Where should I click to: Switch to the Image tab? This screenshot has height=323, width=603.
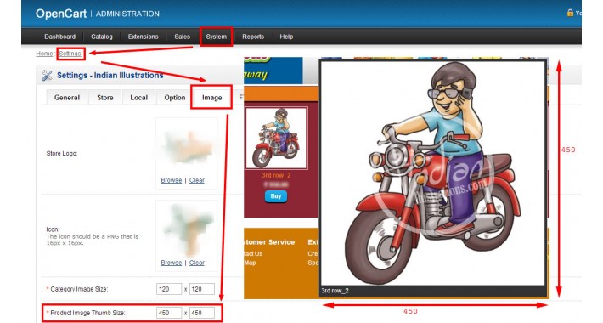click(x=211, y=98)
